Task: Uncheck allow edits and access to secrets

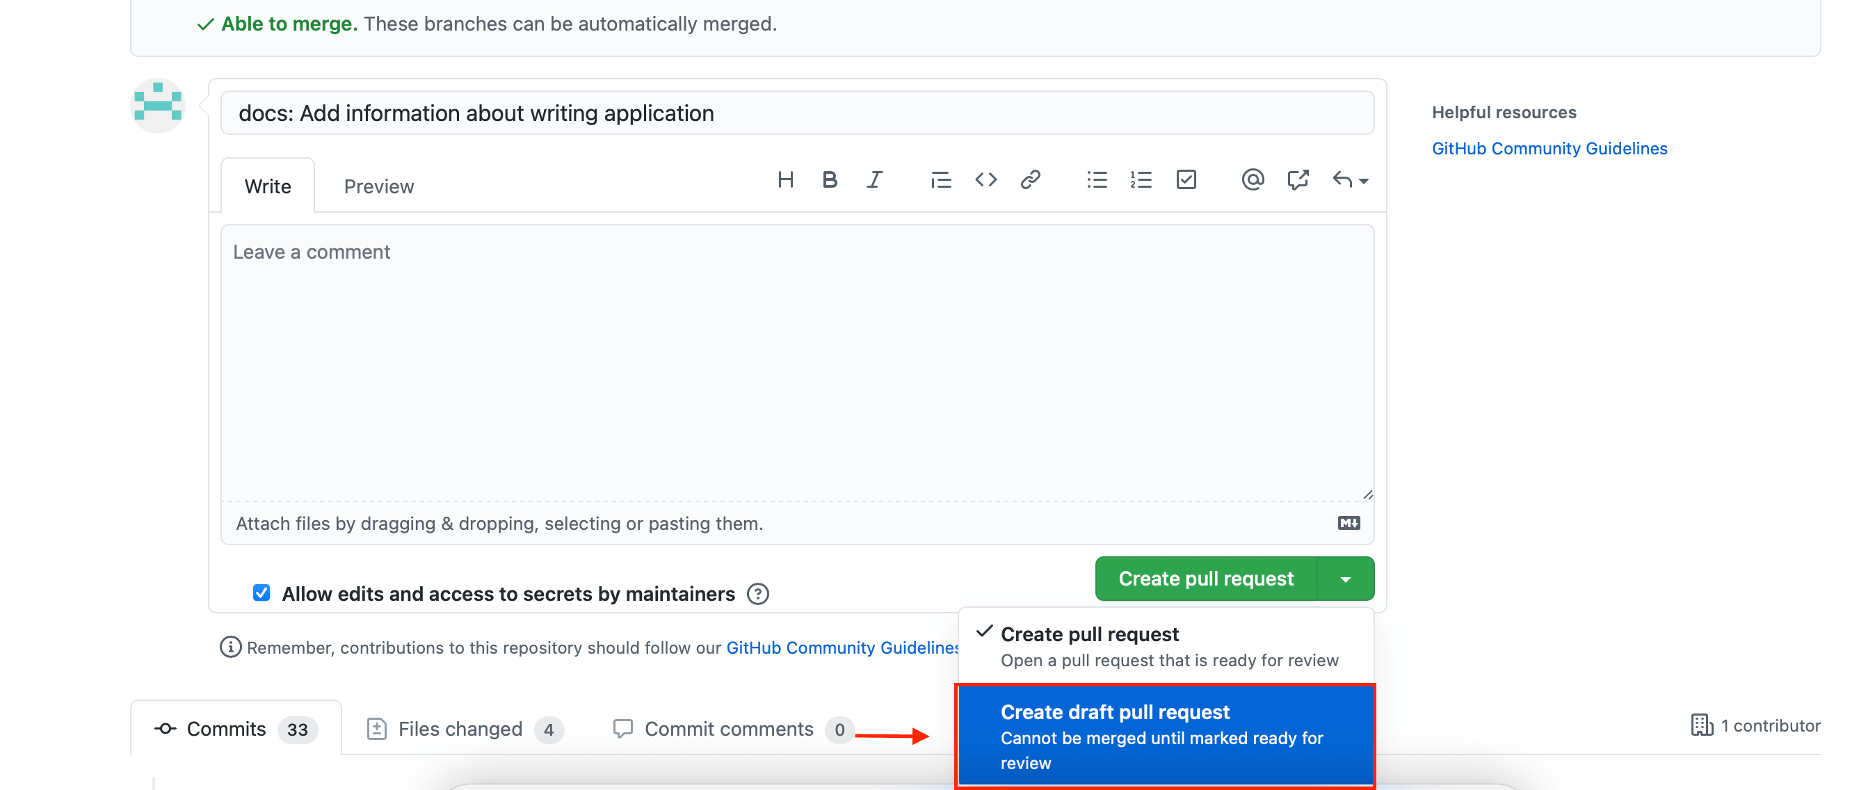Action: pos(261,593)
